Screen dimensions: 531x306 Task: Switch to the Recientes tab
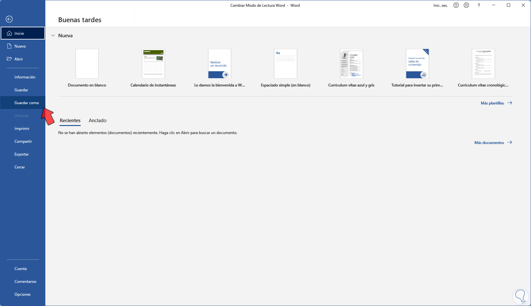click(x=70, y=121)
